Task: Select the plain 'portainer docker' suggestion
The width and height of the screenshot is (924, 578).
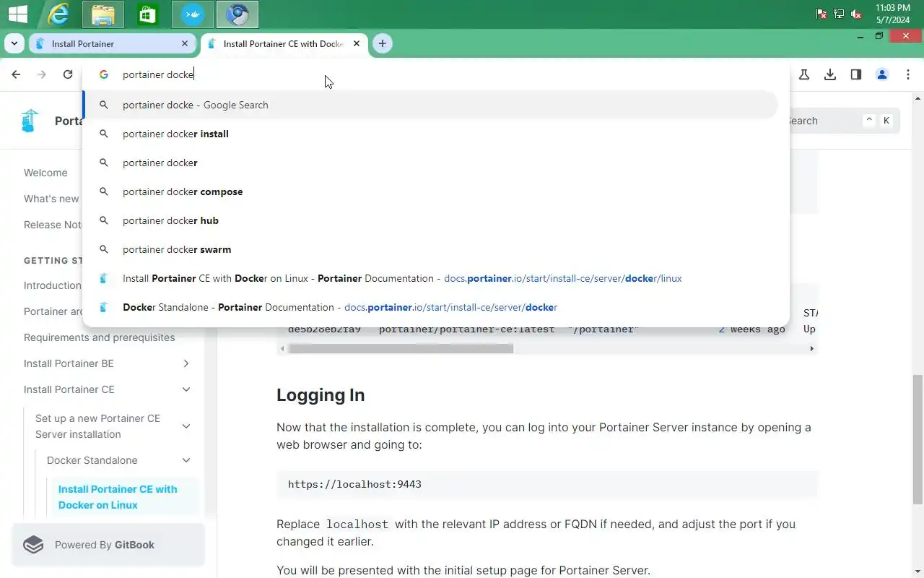Action: pyautogui.click(x=431, y=163)
